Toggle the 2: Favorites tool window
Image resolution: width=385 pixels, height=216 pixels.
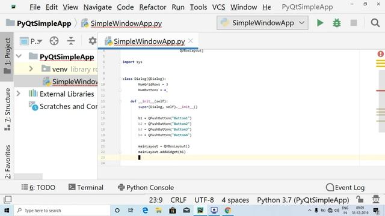[x=7, y=161]
